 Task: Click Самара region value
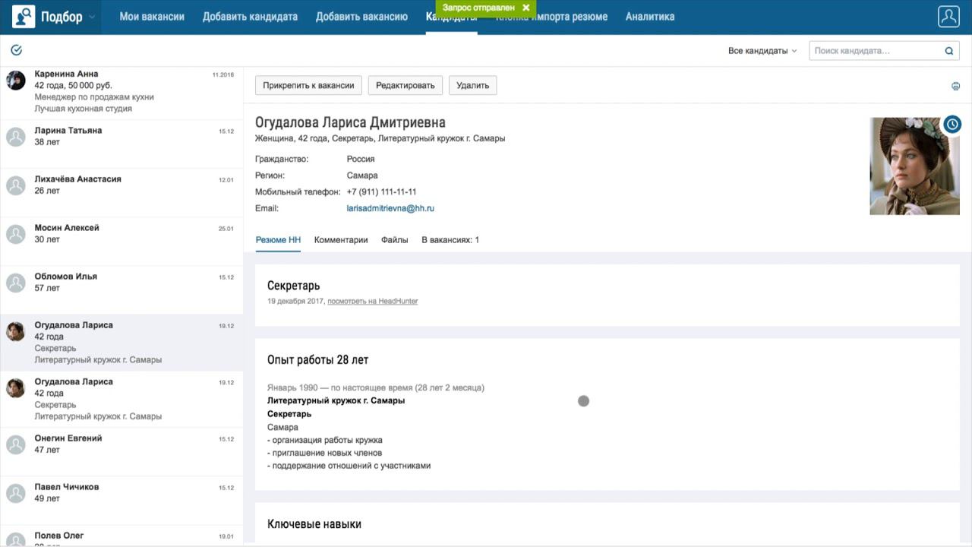[362, 175]
